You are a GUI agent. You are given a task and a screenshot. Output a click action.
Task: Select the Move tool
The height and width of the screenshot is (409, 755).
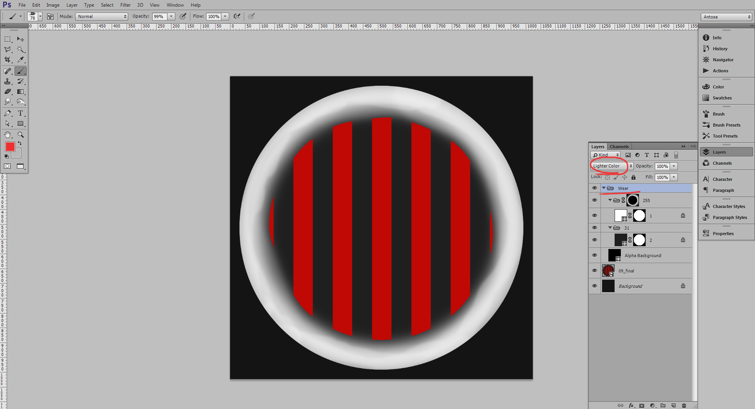20,39
